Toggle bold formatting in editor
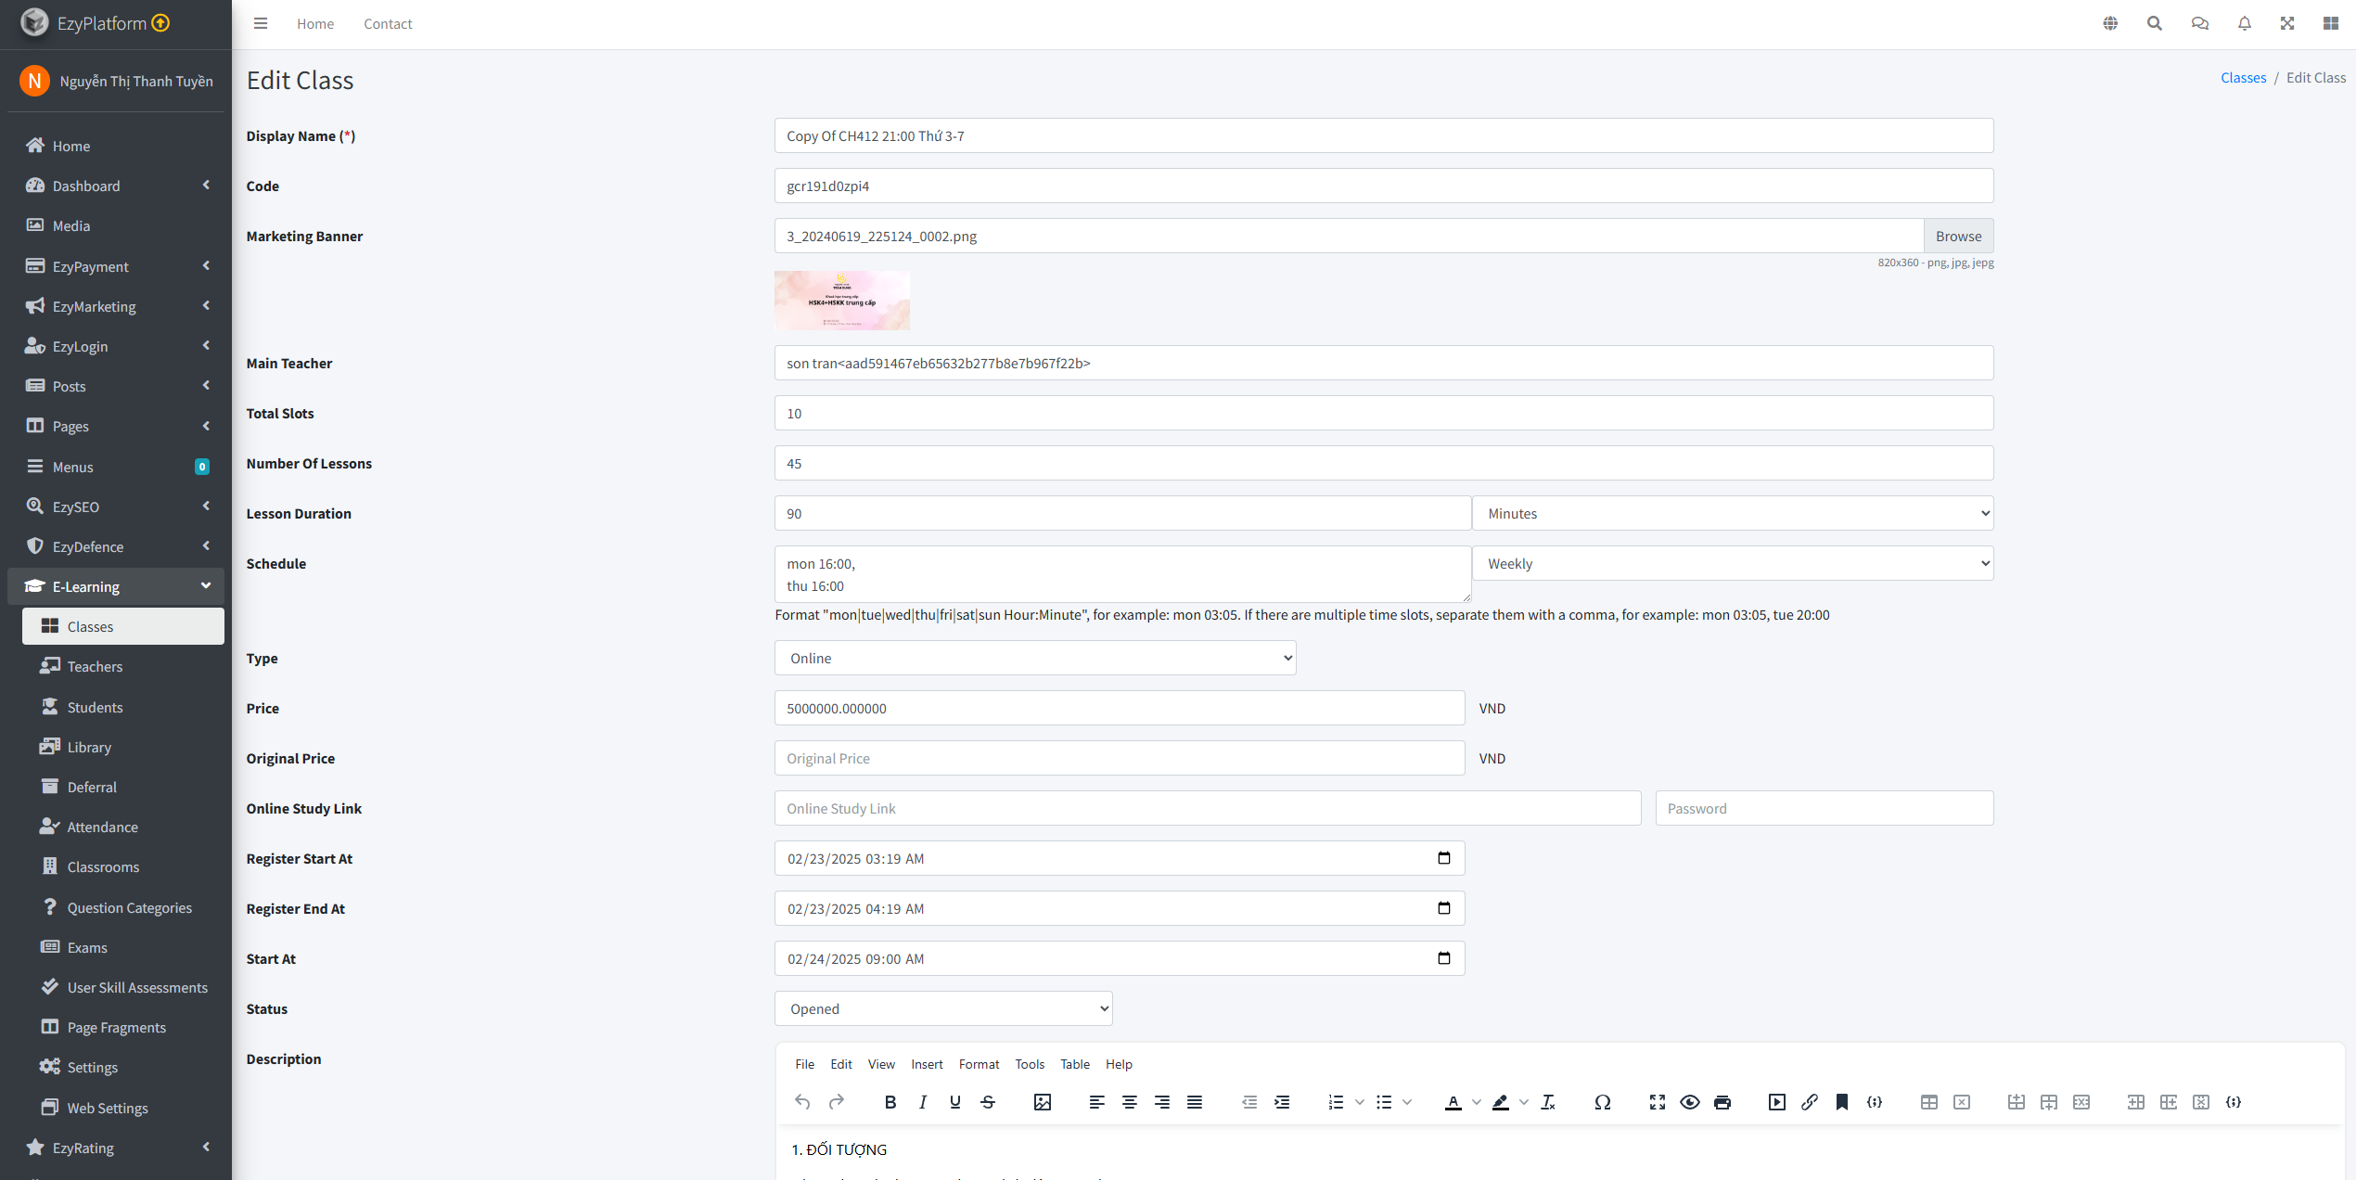The image size is (2356, 1180). 890,1102
